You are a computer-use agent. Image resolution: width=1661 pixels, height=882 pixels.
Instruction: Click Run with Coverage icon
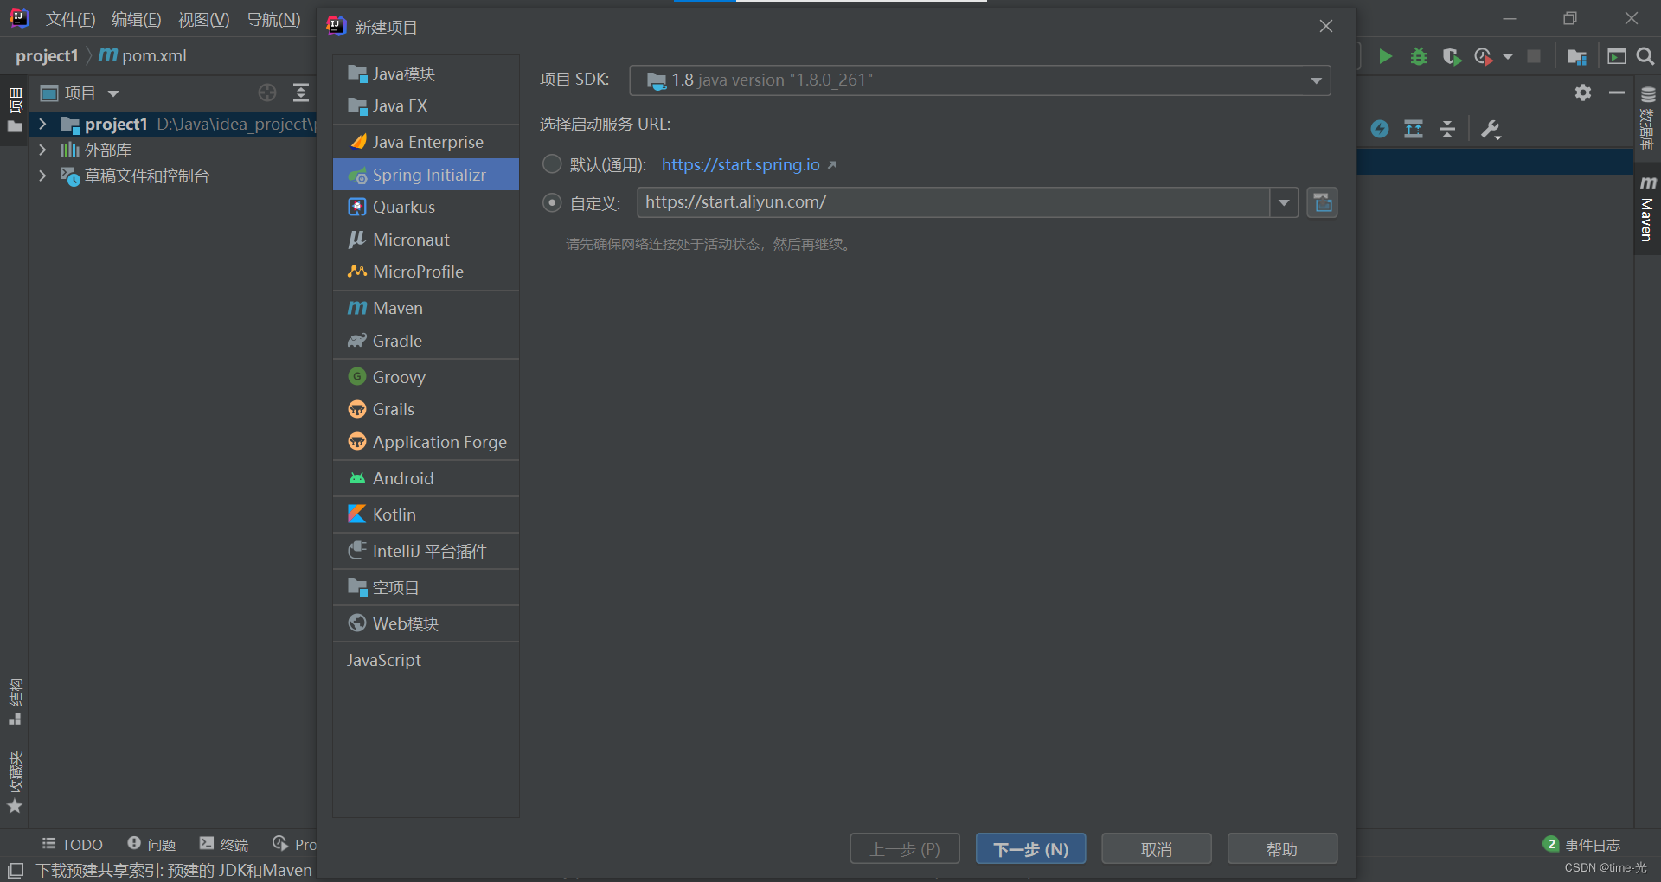1452,56
